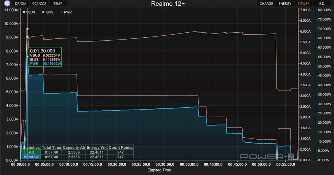Toggle the VBUS legend swatch

pyautogui.click(x=24, y=12)
